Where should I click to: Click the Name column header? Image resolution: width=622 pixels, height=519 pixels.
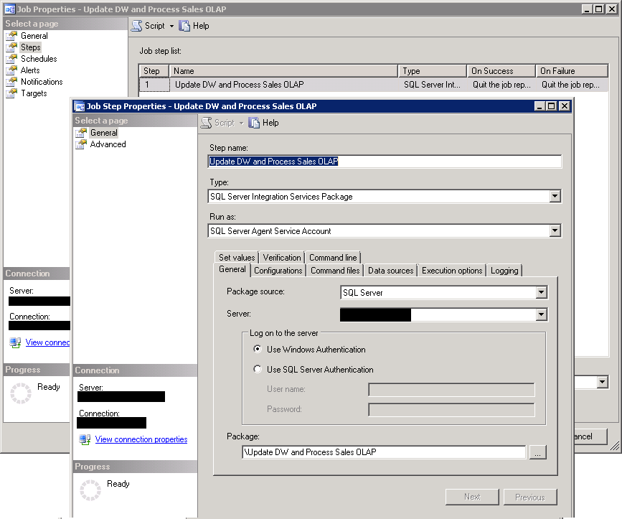(x=283, y=71)
